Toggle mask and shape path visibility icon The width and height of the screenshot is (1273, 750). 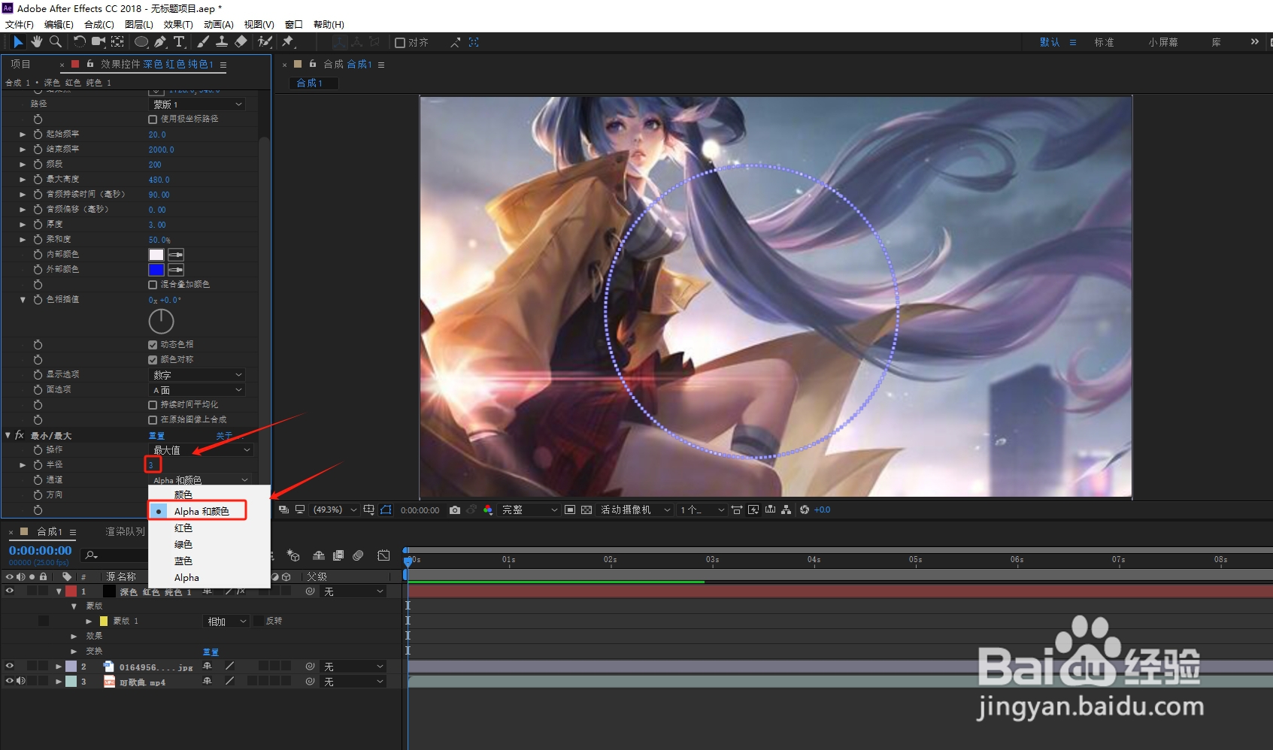[x=386, y=510]
